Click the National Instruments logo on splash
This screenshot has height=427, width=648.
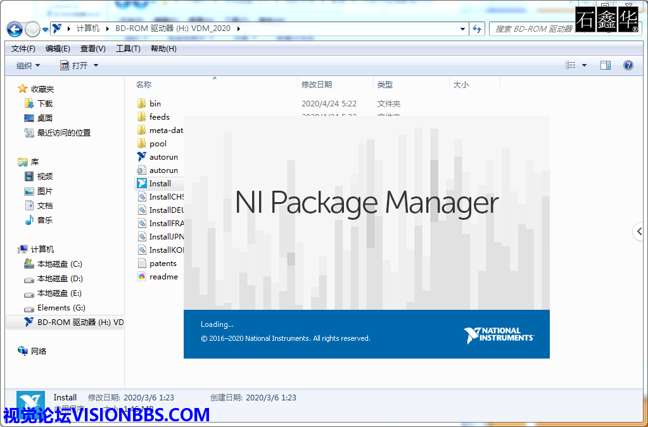(x=498, y=335)
